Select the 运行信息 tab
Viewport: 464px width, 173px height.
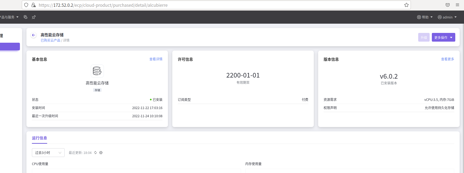pos(40,138)
